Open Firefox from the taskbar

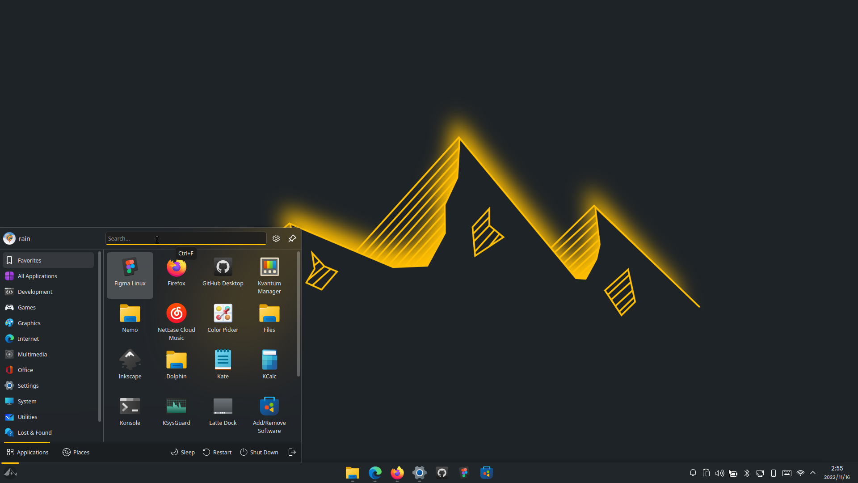tap(397, 473)
